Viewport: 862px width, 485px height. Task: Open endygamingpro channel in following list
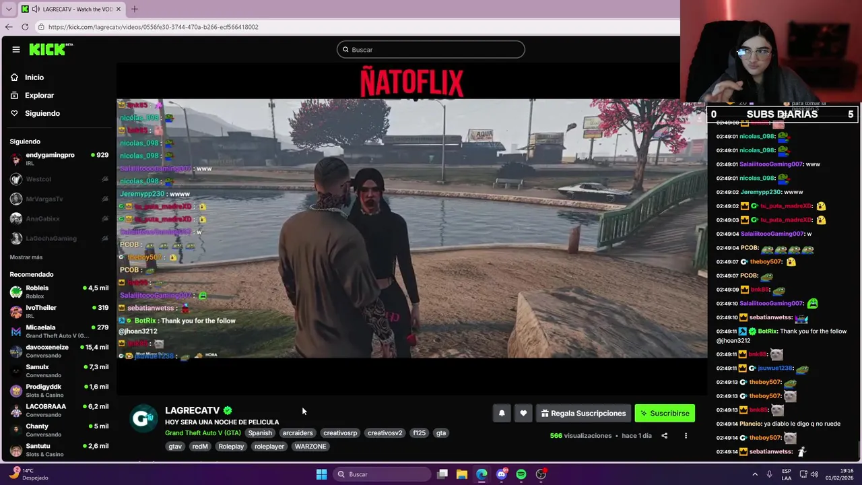(x=59, y=159)
